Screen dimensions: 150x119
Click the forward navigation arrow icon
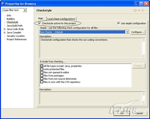pyautogui.click(x=143, y=10)
